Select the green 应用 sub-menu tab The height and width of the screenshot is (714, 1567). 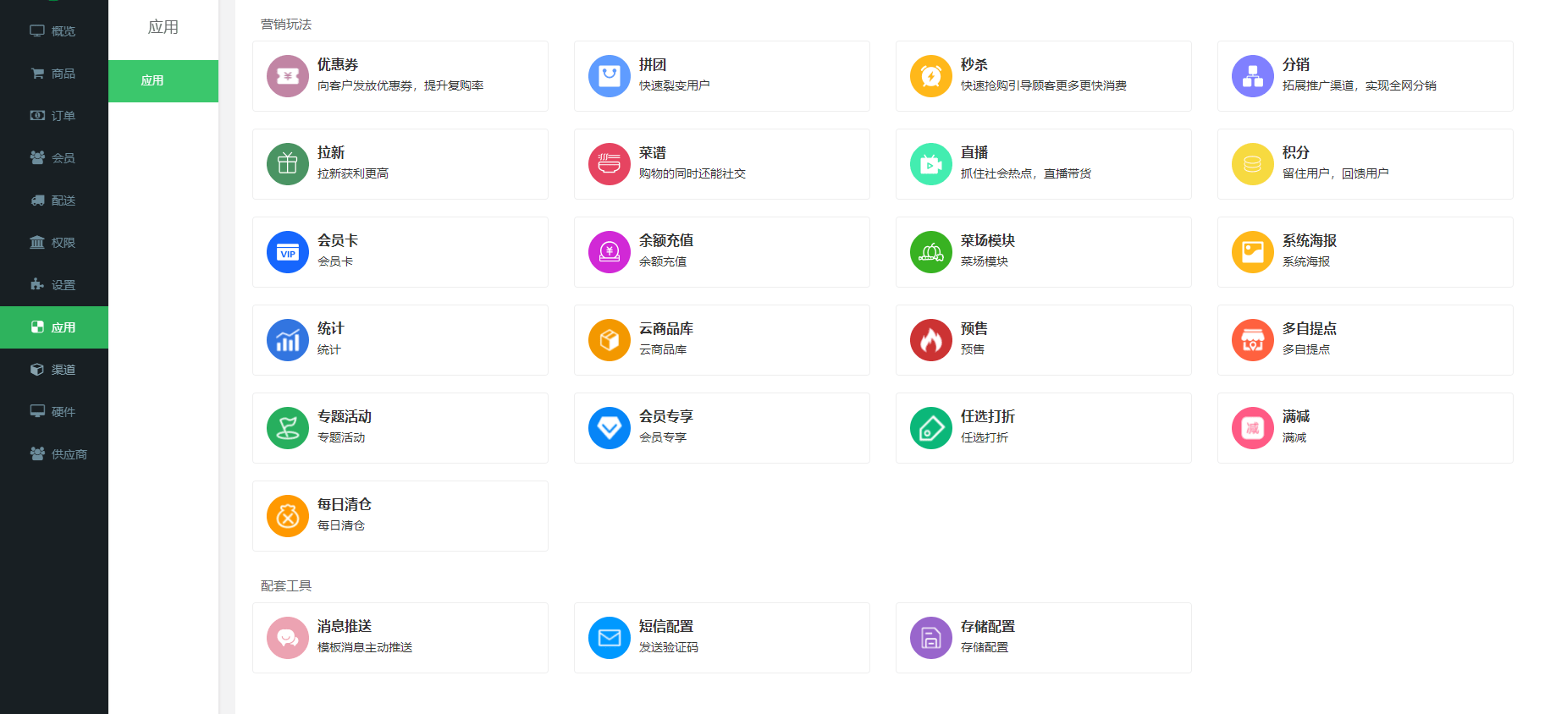pos(163,81)
